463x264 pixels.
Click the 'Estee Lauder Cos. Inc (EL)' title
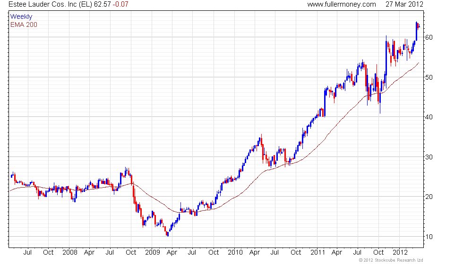[x=50, y=4]
